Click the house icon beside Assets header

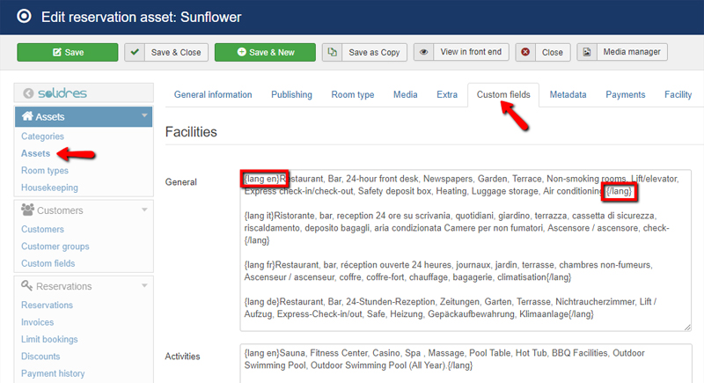[x=27, y=116]
